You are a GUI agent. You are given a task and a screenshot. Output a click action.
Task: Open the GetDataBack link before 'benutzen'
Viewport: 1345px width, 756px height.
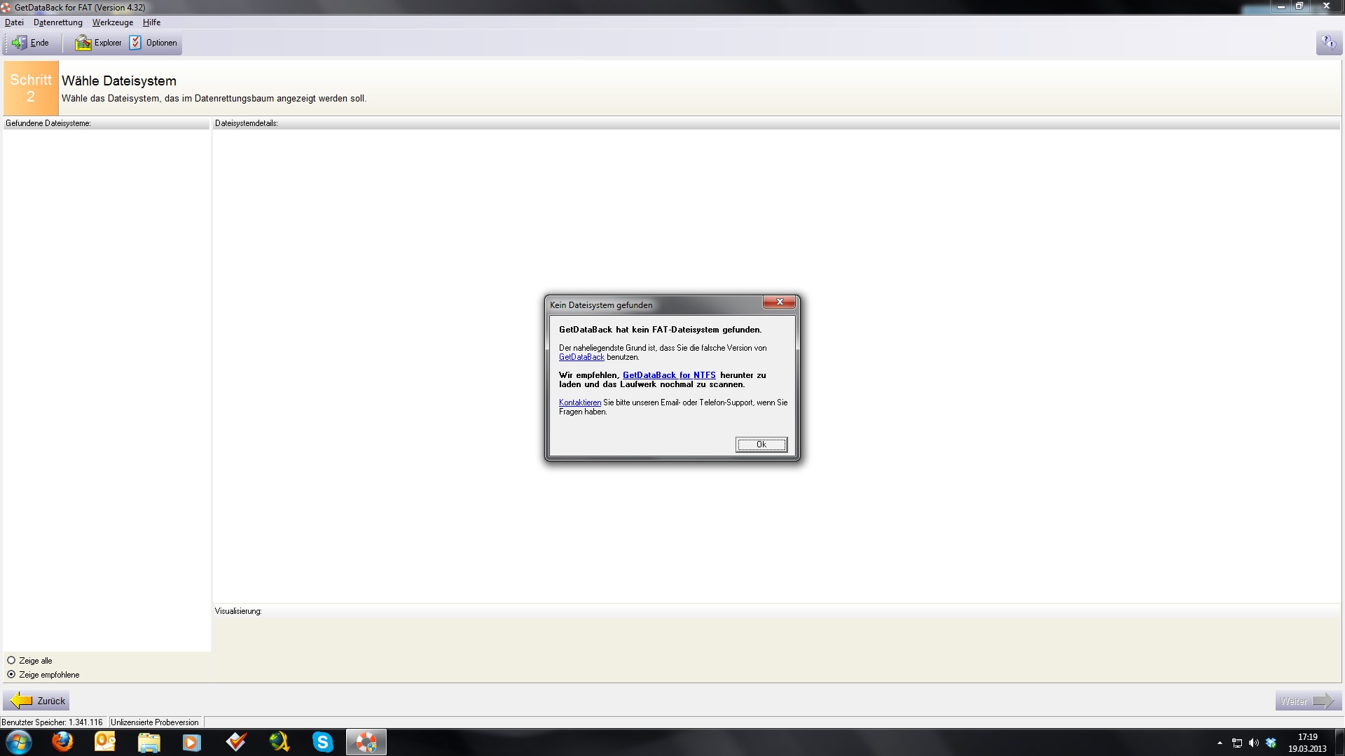tap(581, 357)
